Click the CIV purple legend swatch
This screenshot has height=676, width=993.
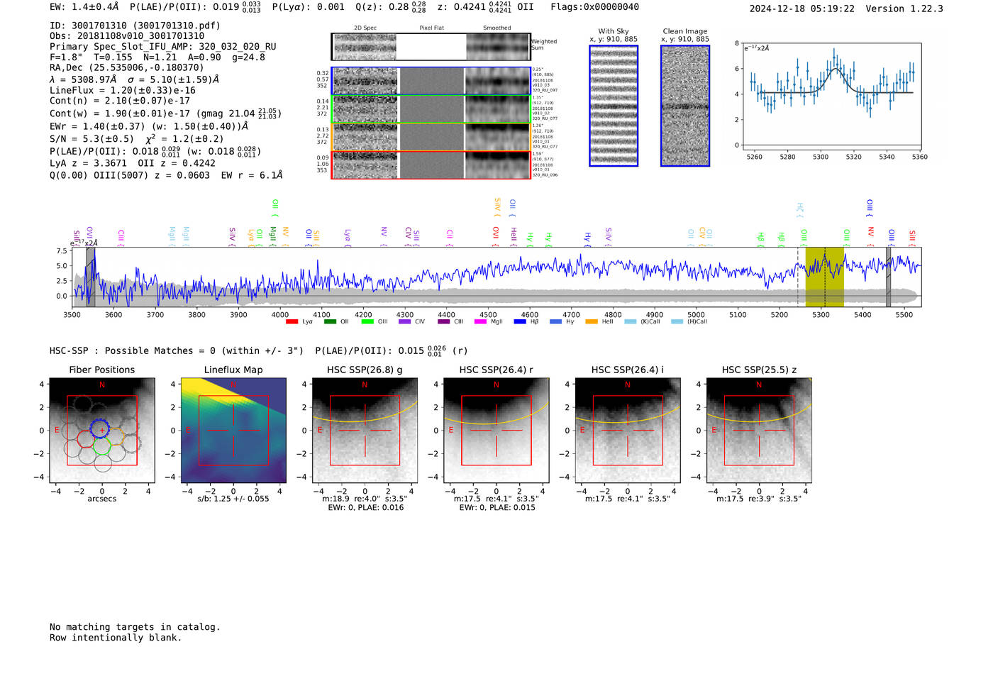click(405, 322)
